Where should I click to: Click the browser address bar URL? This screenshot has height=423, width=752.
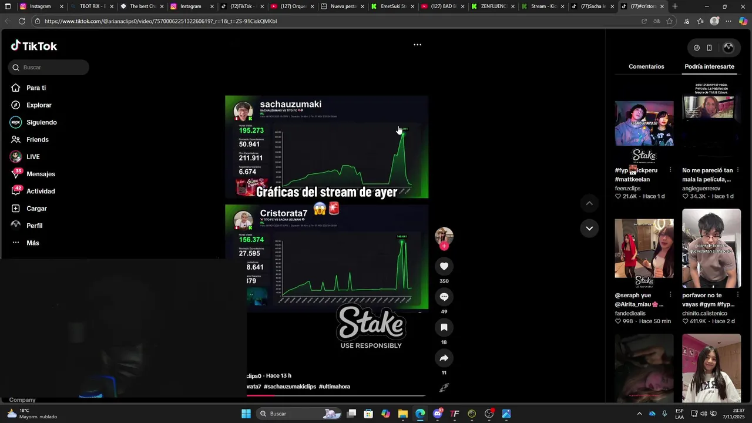coord(160,21)
